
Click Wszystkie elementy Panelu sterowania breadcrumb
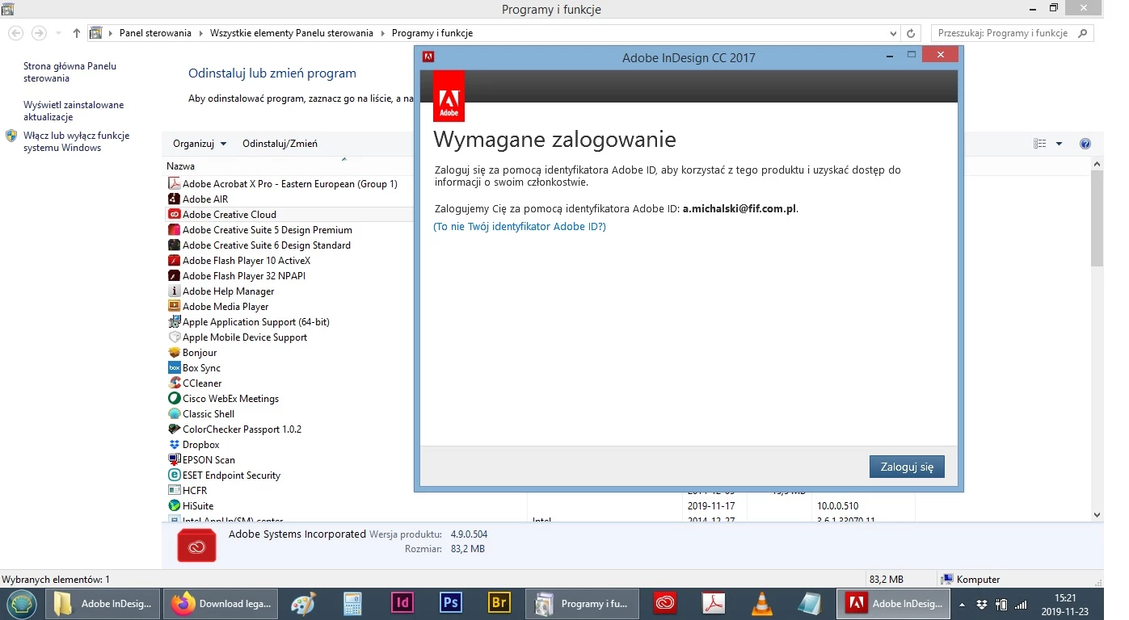292,33
